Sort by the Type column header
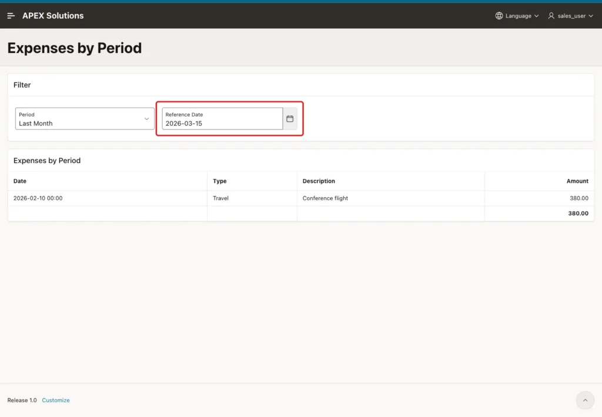 (x=220, y=181)
